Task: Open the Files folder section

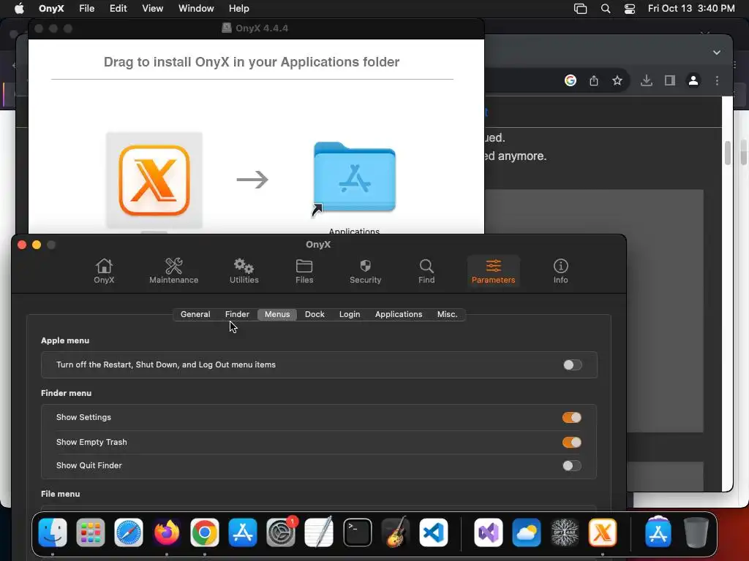Action: tap(304, 271)
